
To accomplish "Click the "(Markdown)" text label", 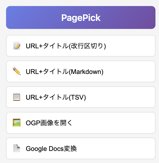I will coord(86,72).
